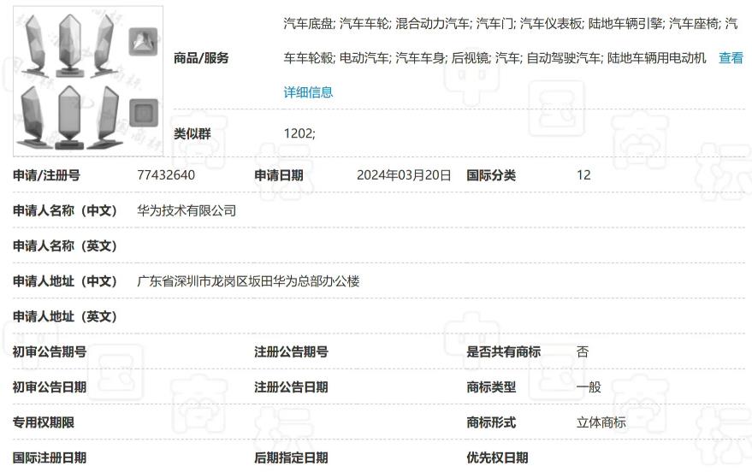This screenshot has height=472, width=752.
Task: Open the 3D trademark image thumbnail
Action: (x=88, y=81)
